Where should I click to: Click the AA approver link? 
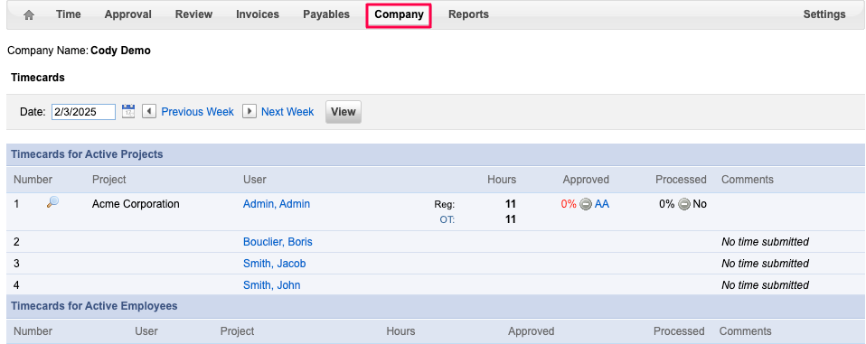point(602,204)
